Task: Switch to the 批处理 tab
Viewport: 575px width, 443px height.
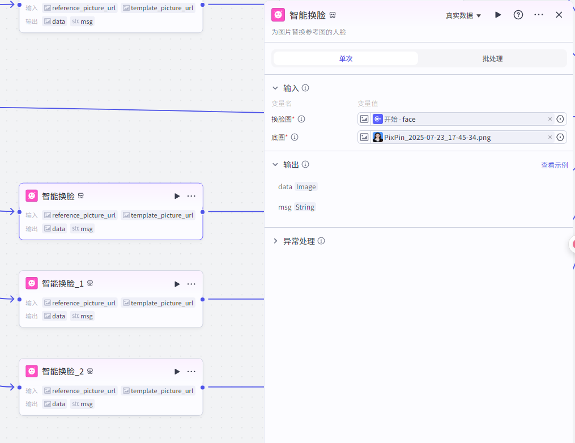Action: (492, 59)
